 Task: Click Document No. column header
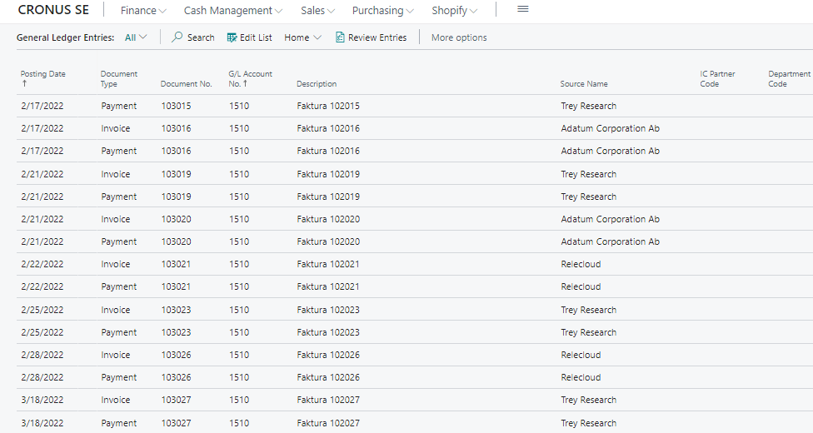(186, 83)
